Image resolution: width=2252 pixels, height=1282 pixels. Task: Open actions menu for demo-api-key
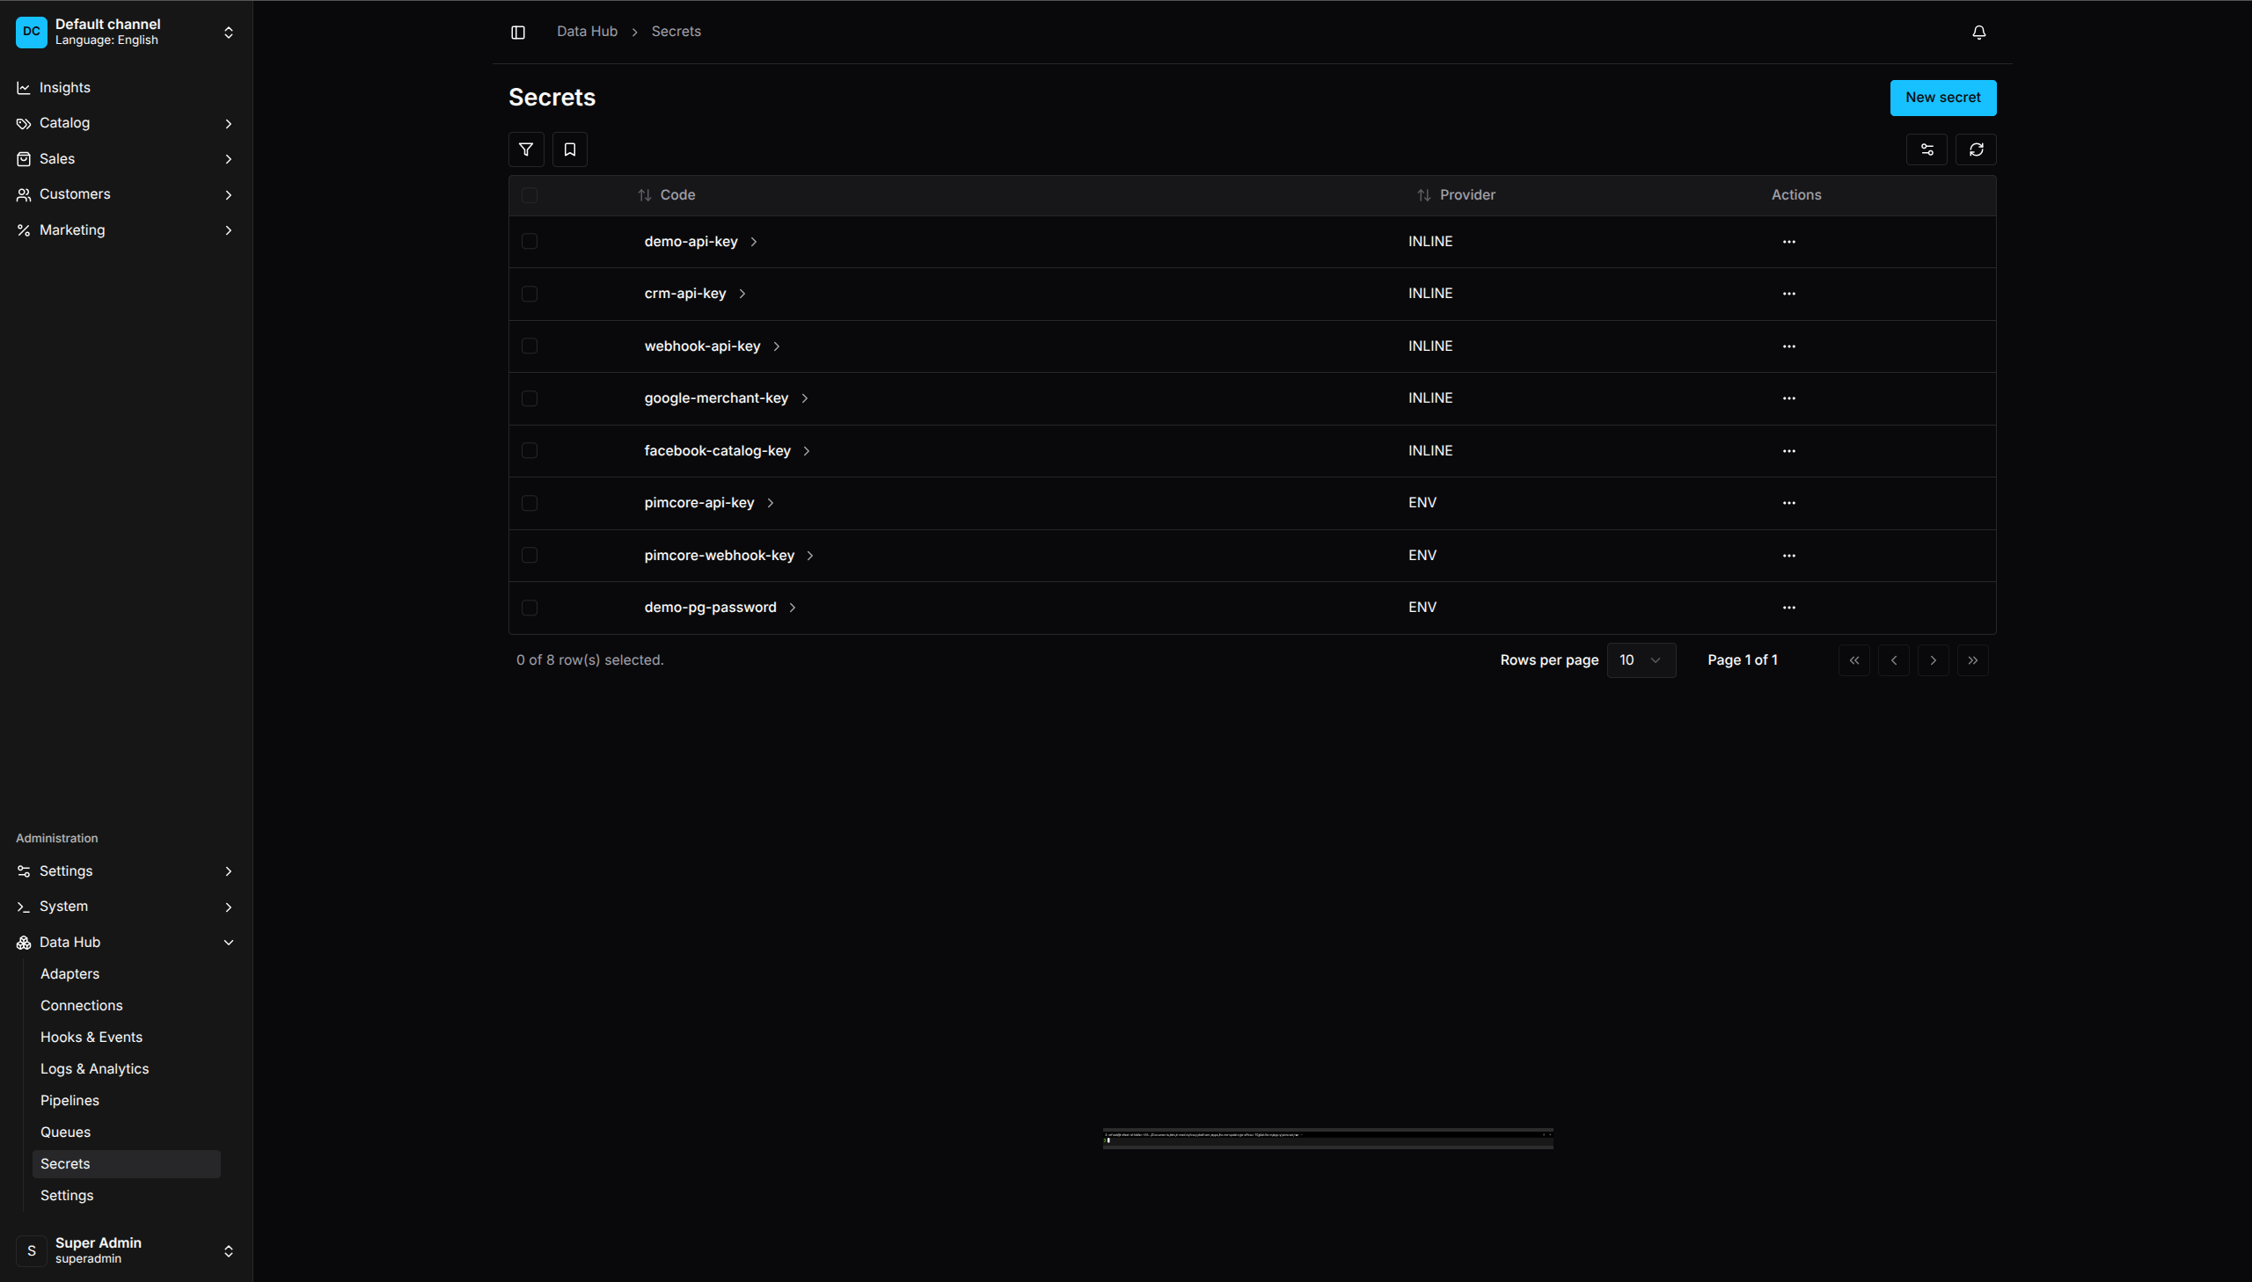(1788, 242)
